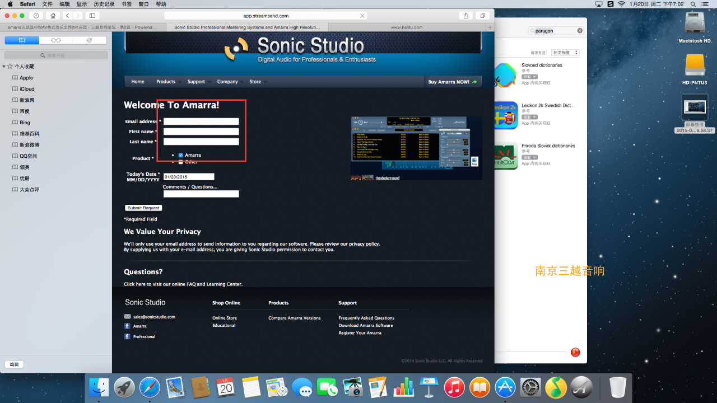Open the Finder icon in Dock
Image resolution: width=717 pixels, height=403 pixels.
pyautogui.click(x=99, y=387)
